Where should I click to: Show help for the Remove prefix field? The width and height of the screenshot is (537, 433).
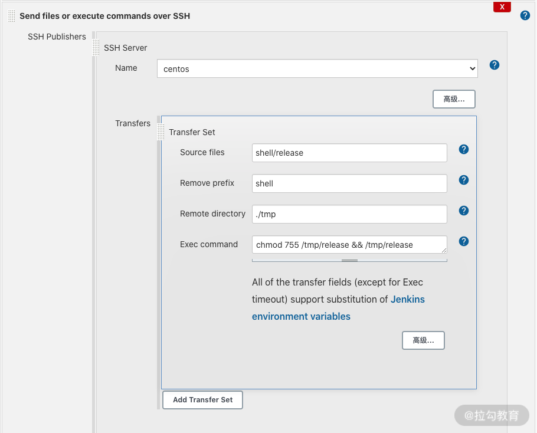click(x=464, y=180)
